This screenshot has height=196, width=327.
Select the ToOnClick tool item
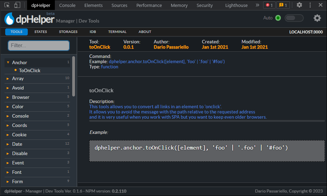pos(30,70)
